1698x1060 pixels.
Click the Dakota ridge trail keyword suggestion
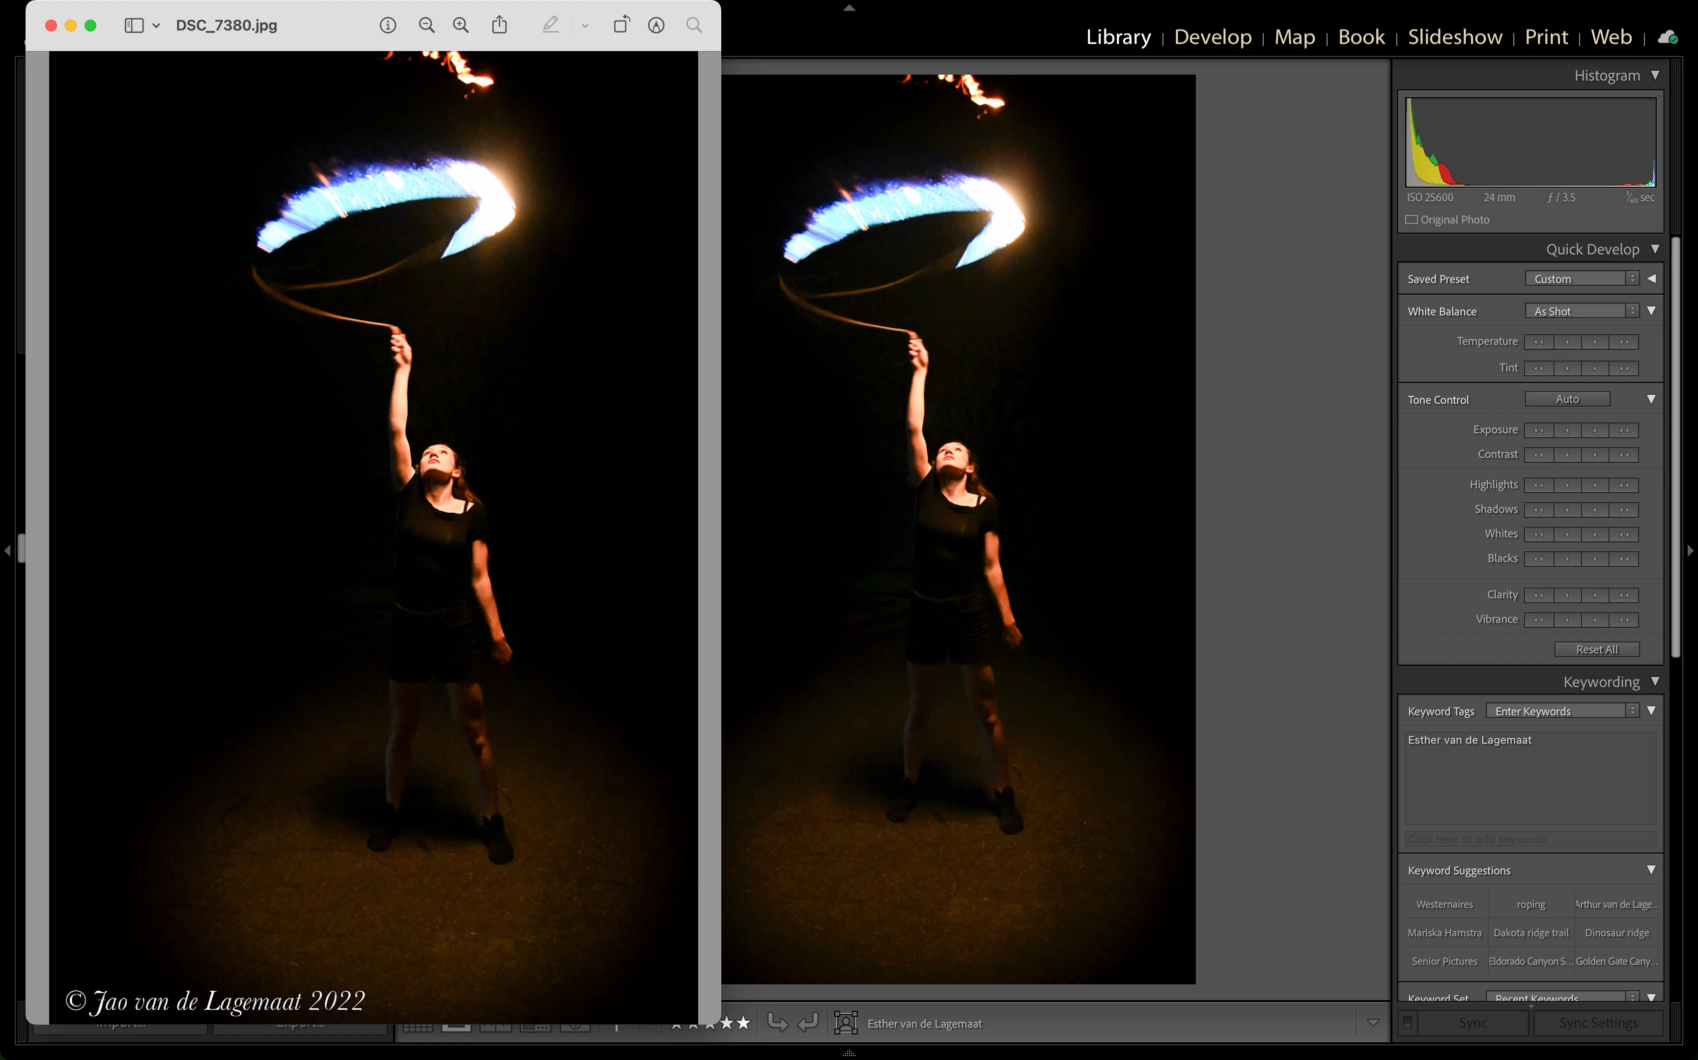coord(1531,932)
